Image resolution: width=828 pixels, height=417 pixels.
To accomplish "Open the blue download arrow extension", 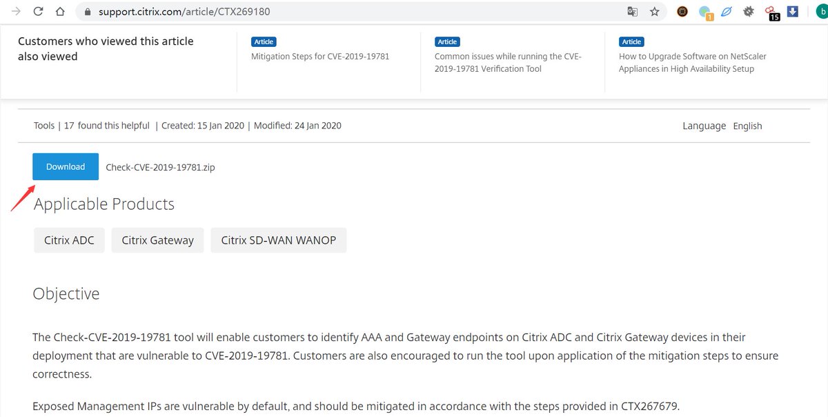I will point(793,12).
